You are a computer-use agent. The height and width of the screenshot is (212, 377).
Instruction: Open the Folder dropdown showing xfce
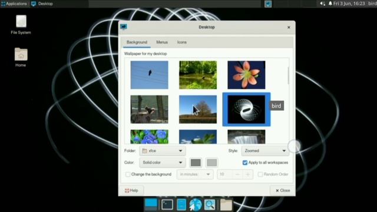click(x=163, y=151)
